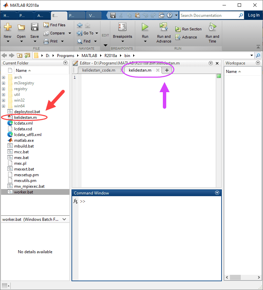
Task: Click address bar forward arrow
Action: point(12,55)
